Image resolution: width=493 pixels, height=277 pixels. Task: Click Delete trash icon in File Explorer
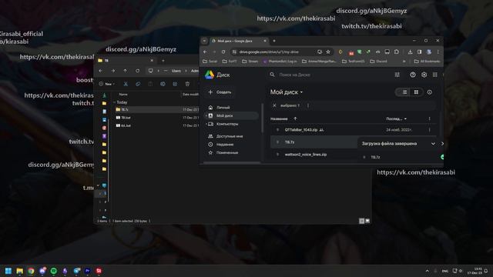pos(187,84)
